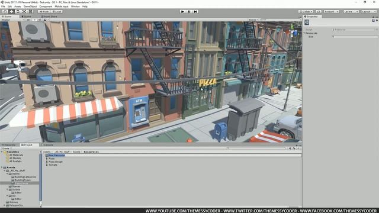Advance one frame with Step button
The width and height of the screenshot is (379, 213).
195,11
